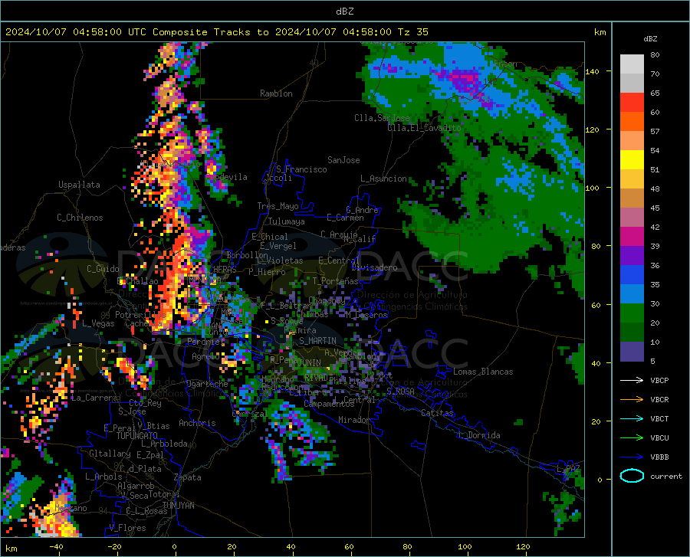Click the 'Tres_Mayo' map label
Image resolution: width=690 pixels, height=557 pixels.
click(278, 206)
